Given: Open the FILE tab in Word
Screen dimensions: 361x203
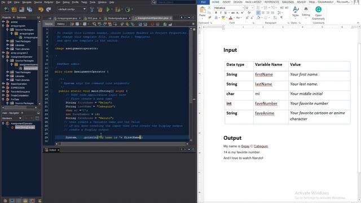Looking at the screenshot, I should (203, 2).
